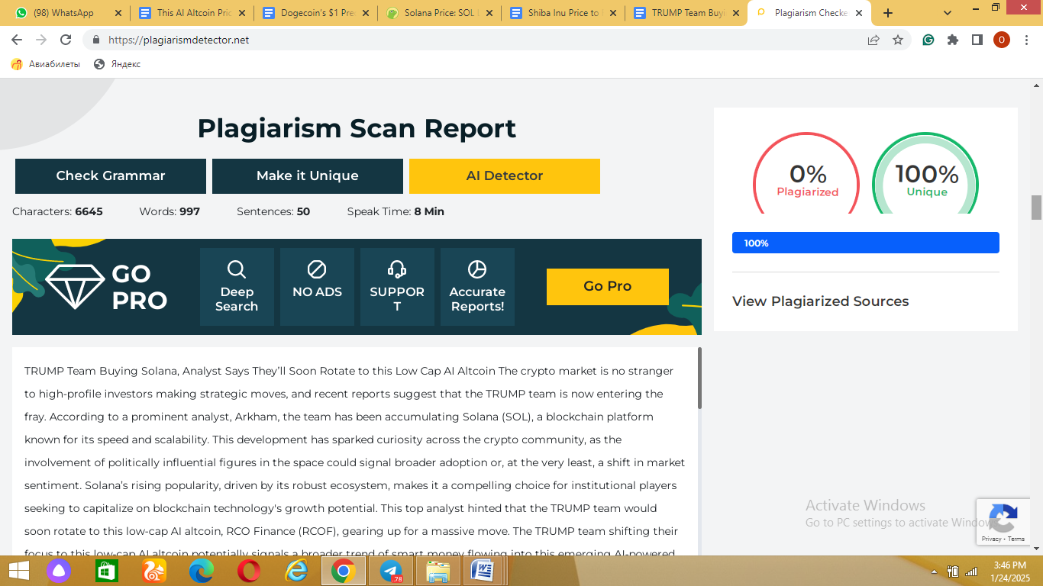Switch to This AI Altcoin Price tab
The image size is (1043, 586).
tap(192, 13)
